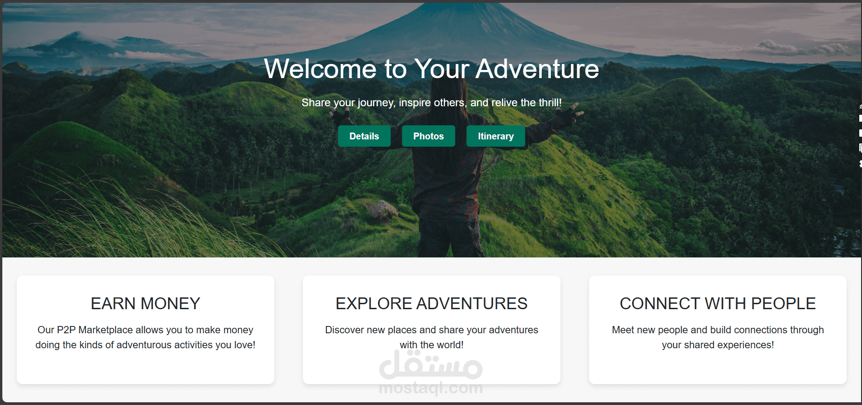This screenshot has width=862, height=405.
Task: Click the green Photos button
Action: coord(428,136)
